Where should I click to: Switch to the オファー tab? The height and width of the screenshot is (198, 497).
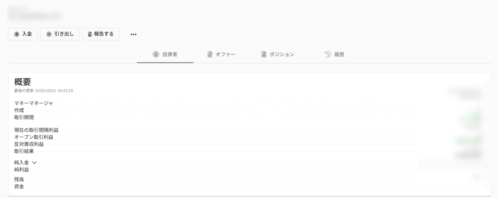tap(226, 54)
